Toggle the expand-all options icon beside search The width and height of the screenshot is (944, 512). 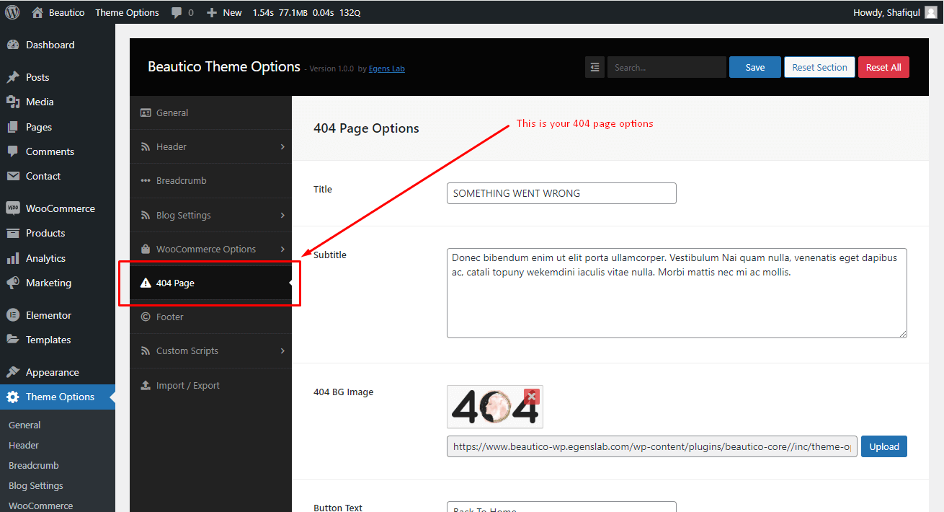click(x=595, y=67)
